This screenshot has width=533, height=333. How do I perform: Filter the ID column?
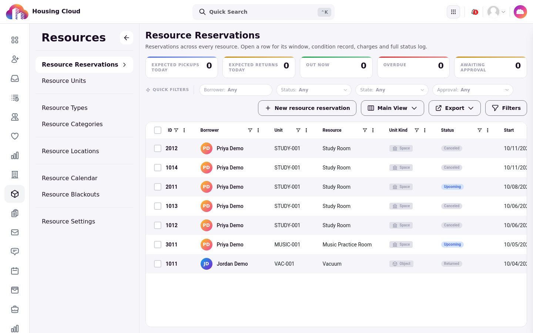pyautogui.click(x=176, y=130)
